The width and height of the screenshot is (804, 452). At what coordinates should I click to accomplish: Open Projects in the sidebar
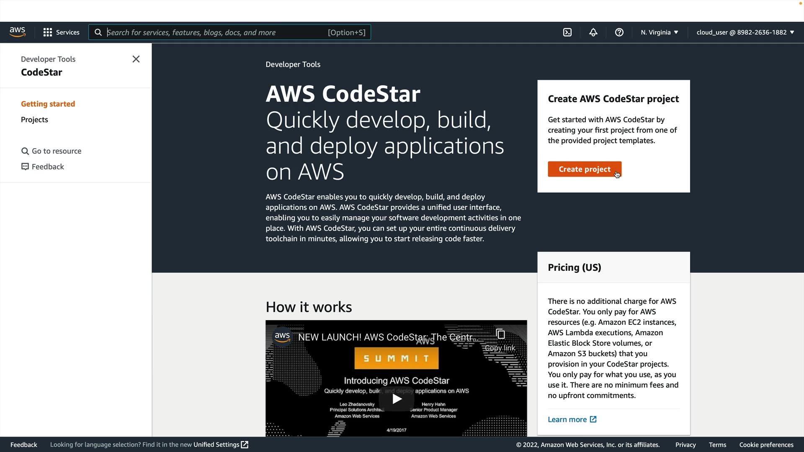34,120
